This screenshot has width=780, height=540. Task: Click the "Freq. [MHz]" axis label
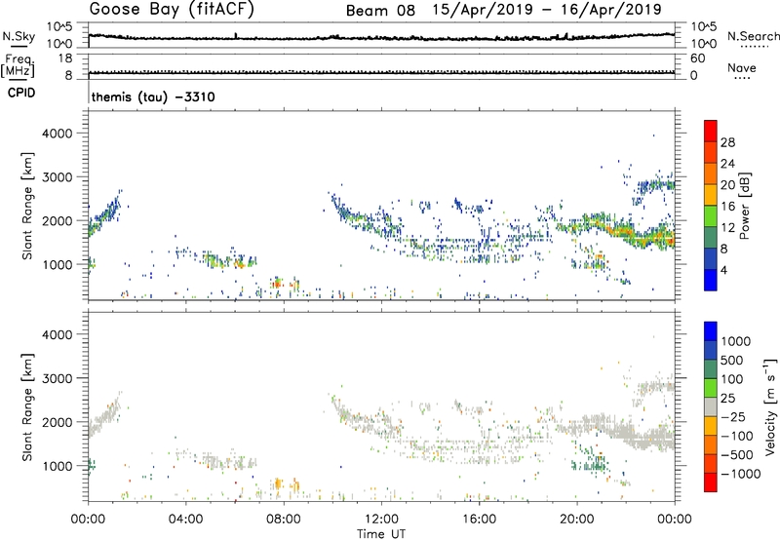point(18,66)
